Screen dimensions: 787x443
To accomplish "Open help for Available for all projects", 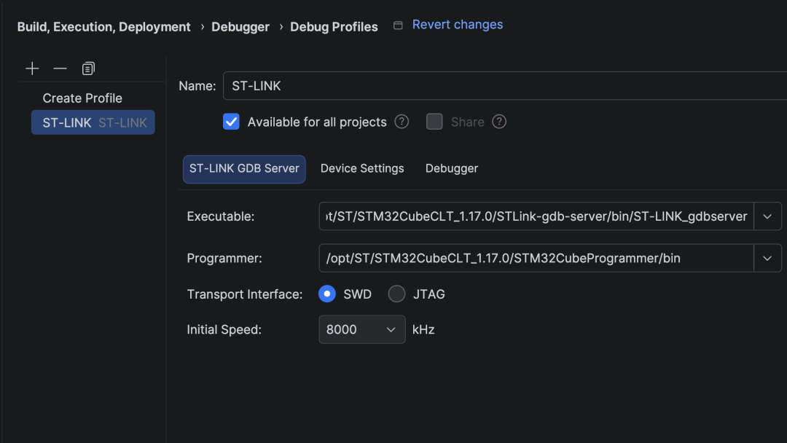I will [x=402, y=122].
